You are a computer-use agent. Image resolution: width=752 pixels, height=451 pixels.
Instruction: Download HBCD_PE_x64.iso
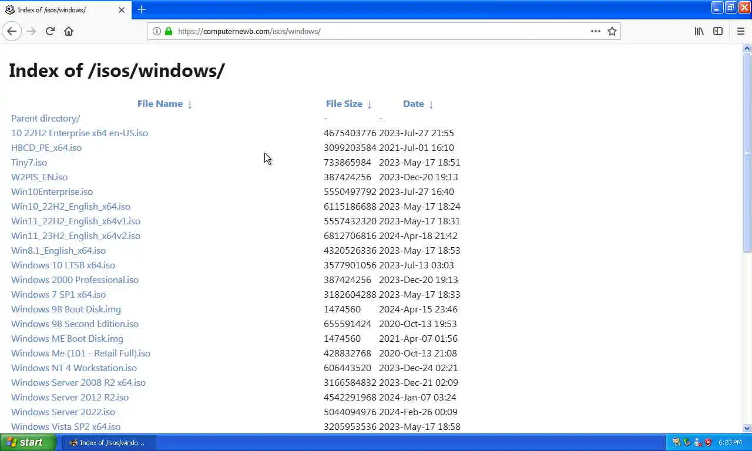pyautogui.click(x=46, y=147)
